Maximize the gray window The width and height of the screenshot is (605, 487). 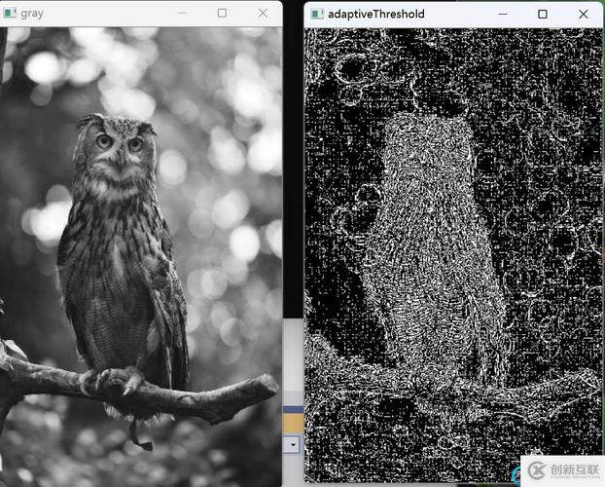coord(222,14)
